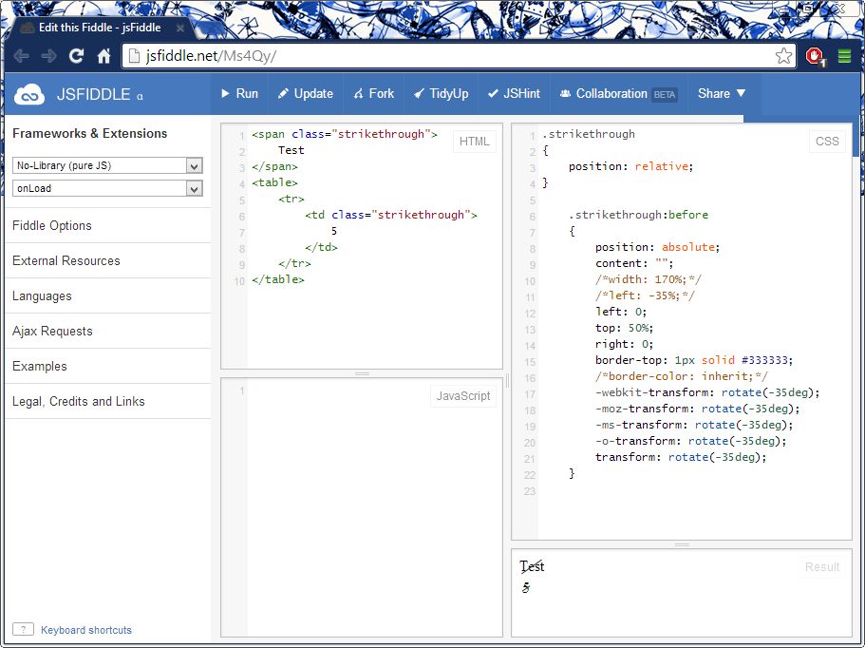
Task: Click the struck-through 'Test' in Result
Action: click(x=532, y=566)
